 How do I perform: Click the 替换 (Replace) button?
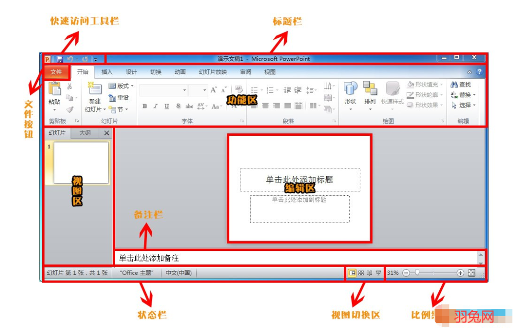462,95
